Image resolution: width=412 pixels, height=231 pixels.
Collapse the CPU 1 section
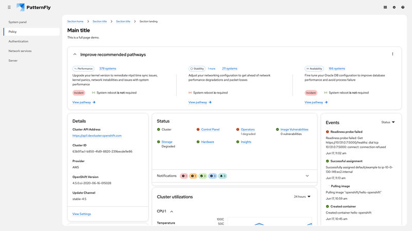pyautogui.click(x=171, y=211)
